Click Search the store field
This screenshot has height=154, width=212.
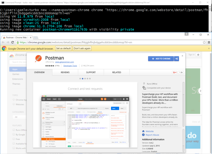tap(18, 62)
